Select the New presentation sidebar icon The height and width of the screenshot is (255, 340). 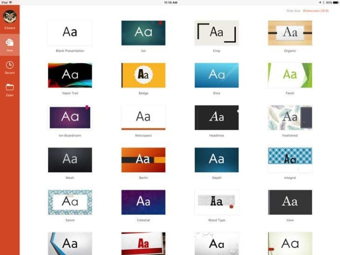[x=9, y=43]
